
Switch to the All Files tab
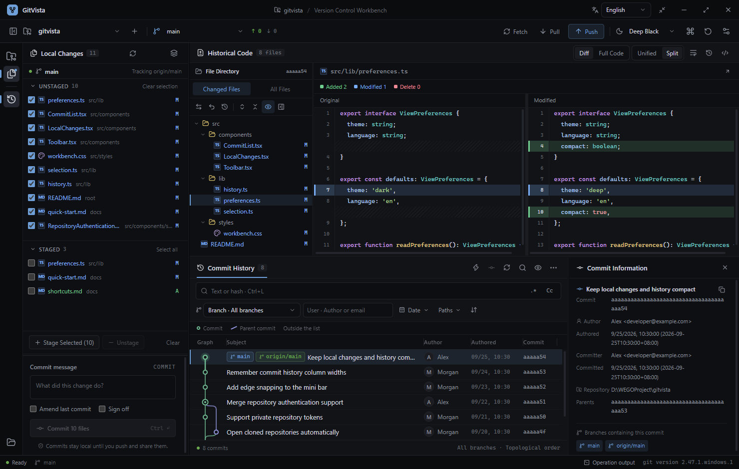280,89
